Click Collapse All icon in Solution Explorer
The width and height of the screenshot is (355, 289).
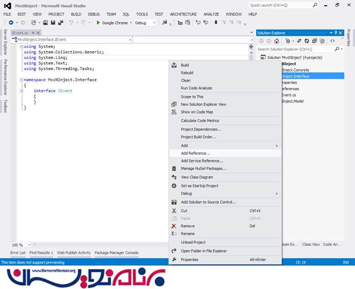315,41
